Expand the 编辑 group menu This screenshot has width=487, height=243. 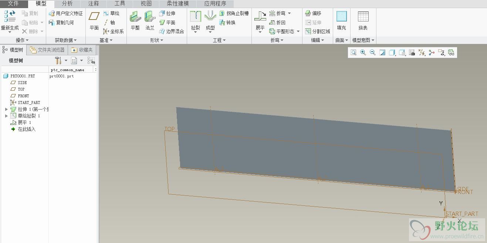(x=318, y=40)
